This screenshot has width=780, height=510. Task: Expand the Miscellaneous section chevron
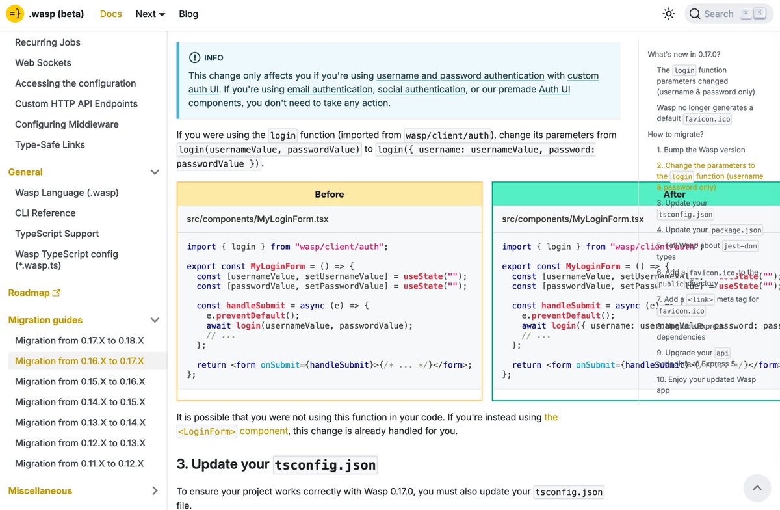tap(155, 491)
